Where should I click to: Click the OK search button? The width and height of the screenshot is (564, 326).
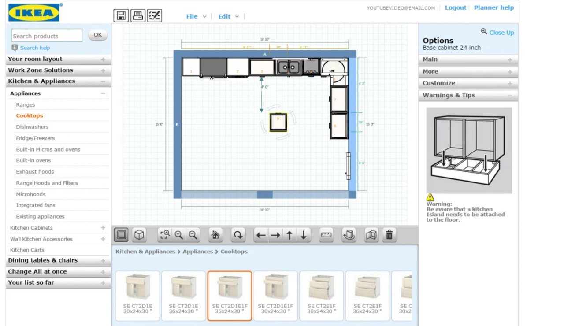tap(98, 35)
